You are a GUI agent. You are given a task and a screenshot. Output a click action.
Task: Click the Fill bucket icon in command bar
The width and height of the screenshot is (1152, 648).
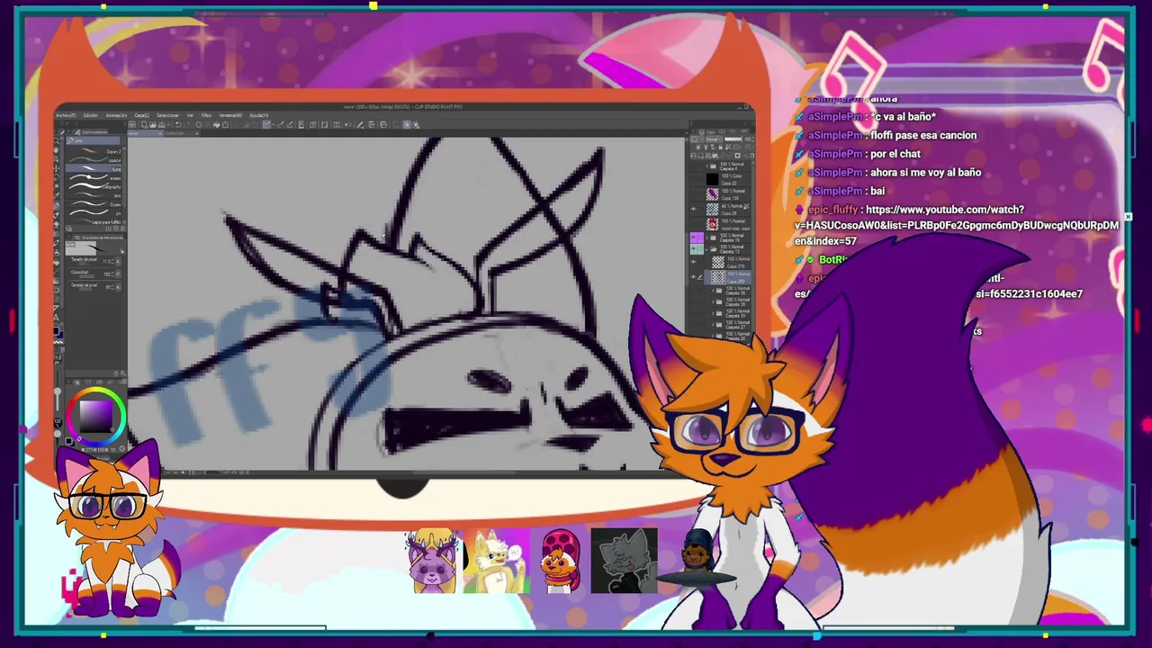(216, 125)
